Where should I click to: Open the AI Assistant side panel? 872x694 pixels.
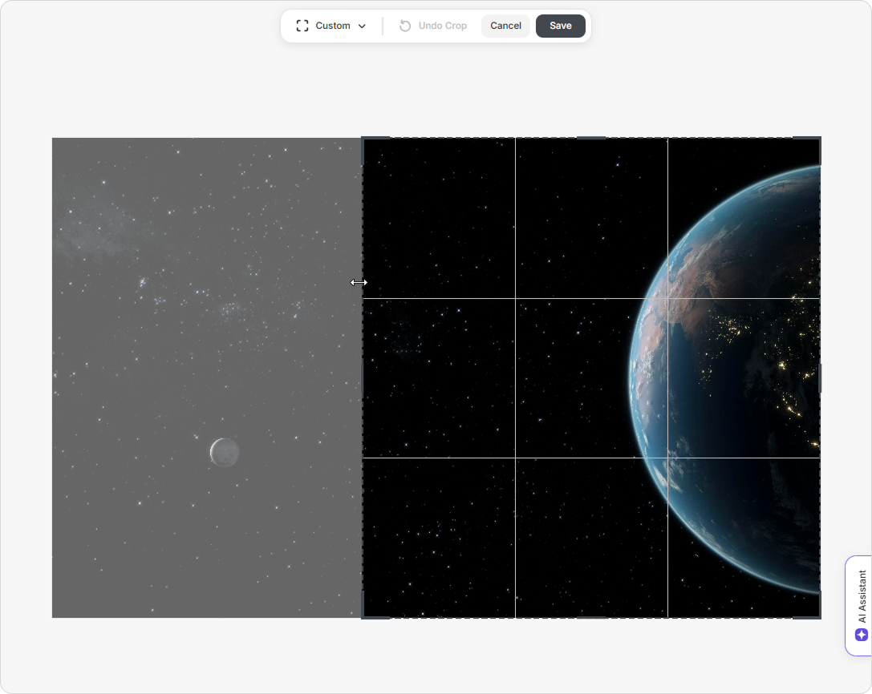click(859, 606)
